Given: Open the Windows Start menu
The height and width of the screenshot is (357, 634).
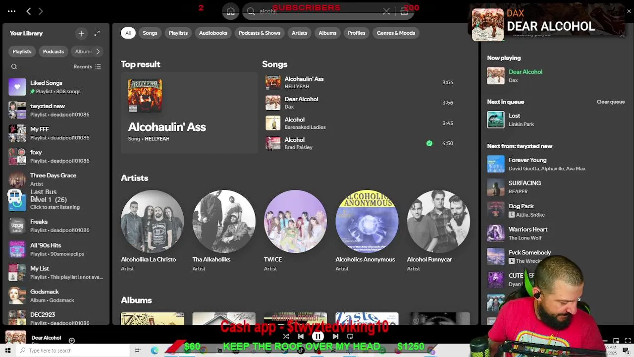Looking at the screenshot, I should (x=8, y=351).
